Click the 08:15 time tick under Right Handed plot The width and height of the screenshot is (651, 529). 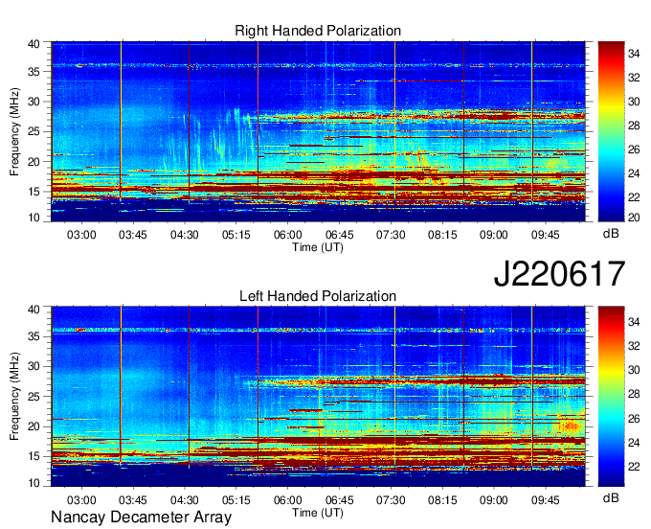(x=442, y=235)
